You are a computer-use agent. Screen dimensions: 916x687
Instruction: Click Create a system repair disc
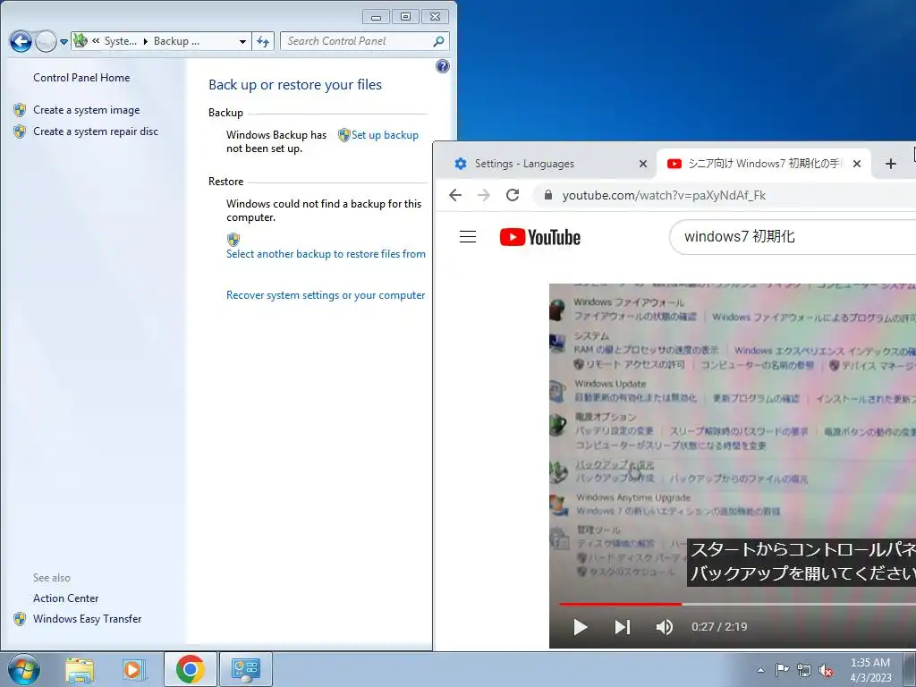(96, 131)
